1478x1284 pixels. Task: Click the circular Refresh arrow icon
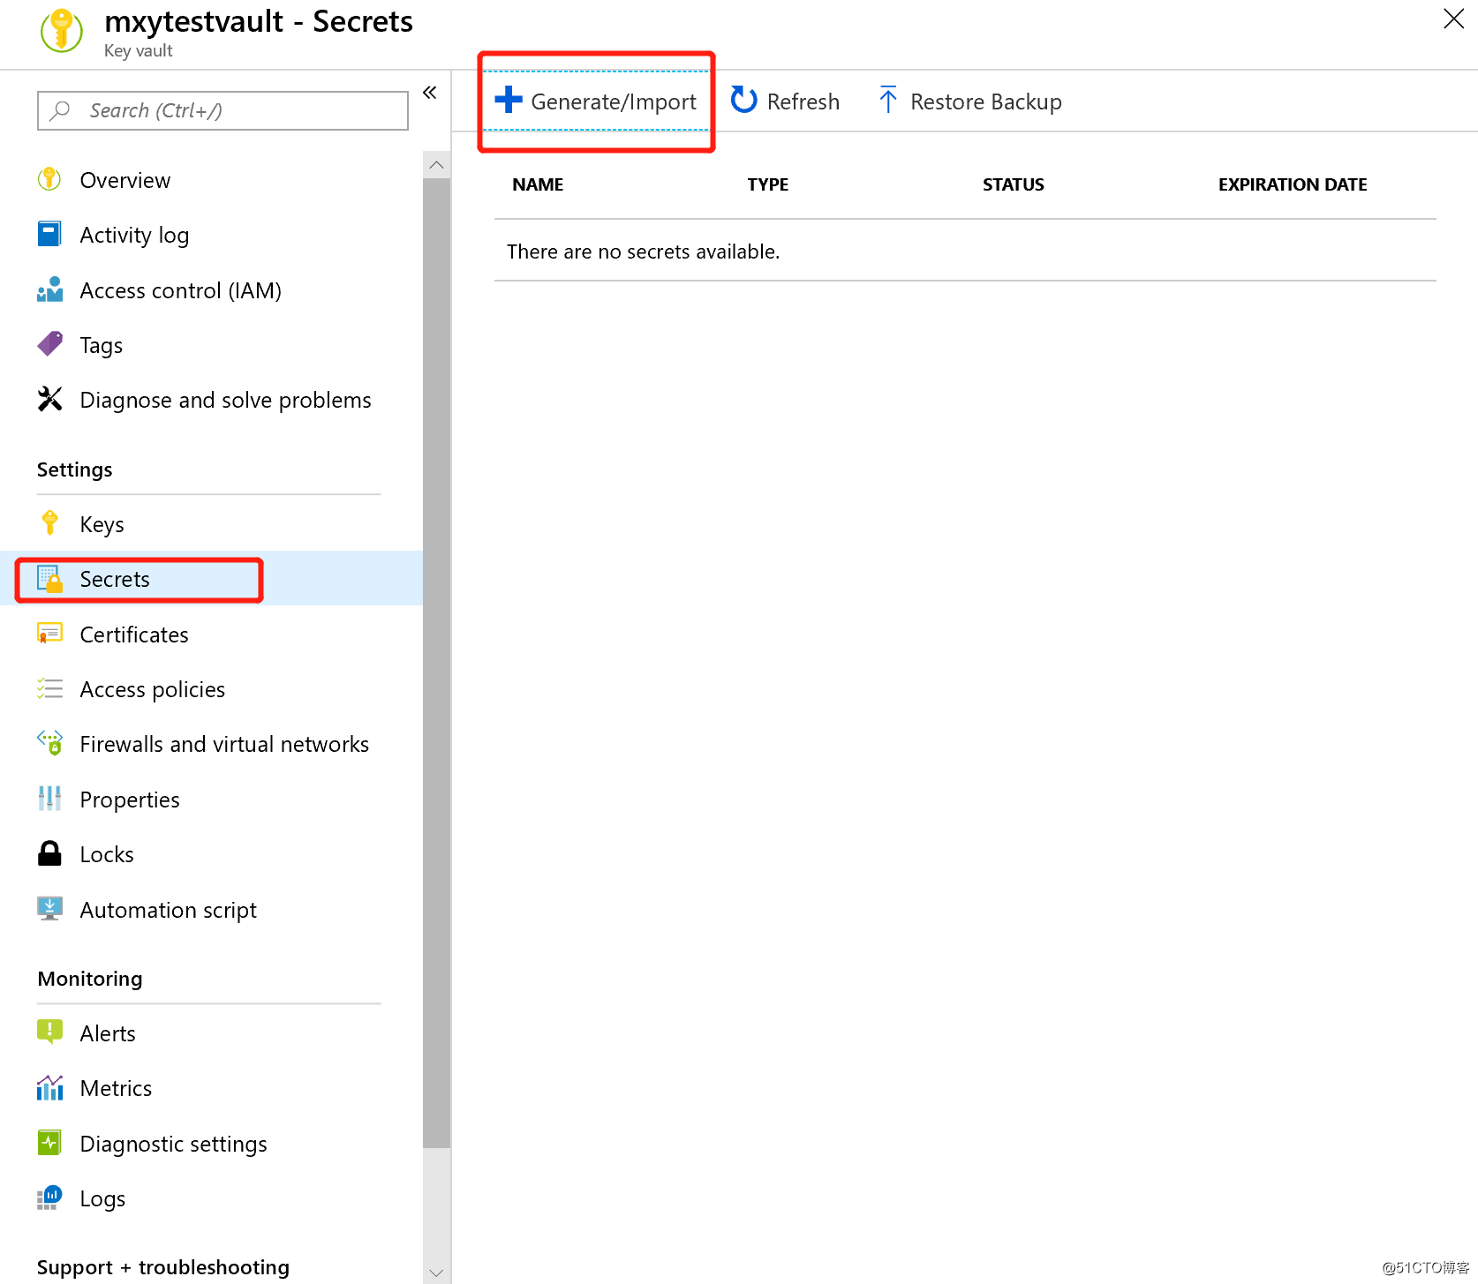(743, 100)
